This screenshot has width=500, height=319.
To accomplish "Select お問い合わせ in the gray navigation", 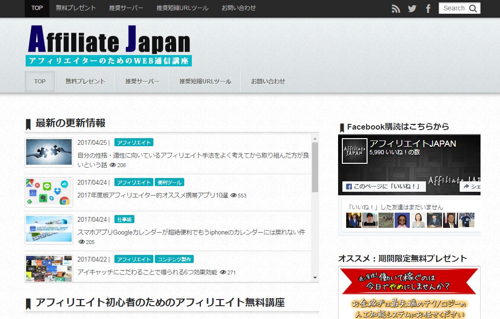I will pyautogui.click(x=268, y=82).
